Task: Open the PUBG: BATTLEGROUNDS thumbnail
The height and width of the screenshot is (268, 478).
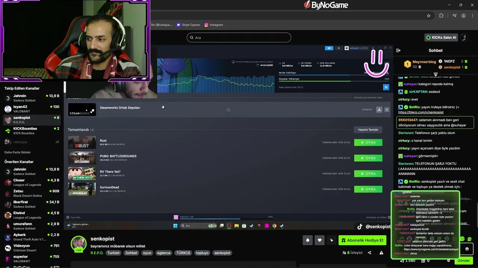Action: [x=82, y=158]
